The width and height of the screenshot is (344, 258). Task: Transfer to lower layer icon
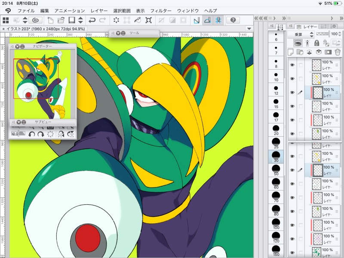coord(309,52)
